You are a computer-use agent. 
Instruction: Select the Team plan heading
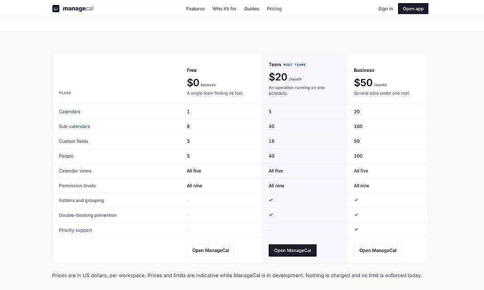275,65
